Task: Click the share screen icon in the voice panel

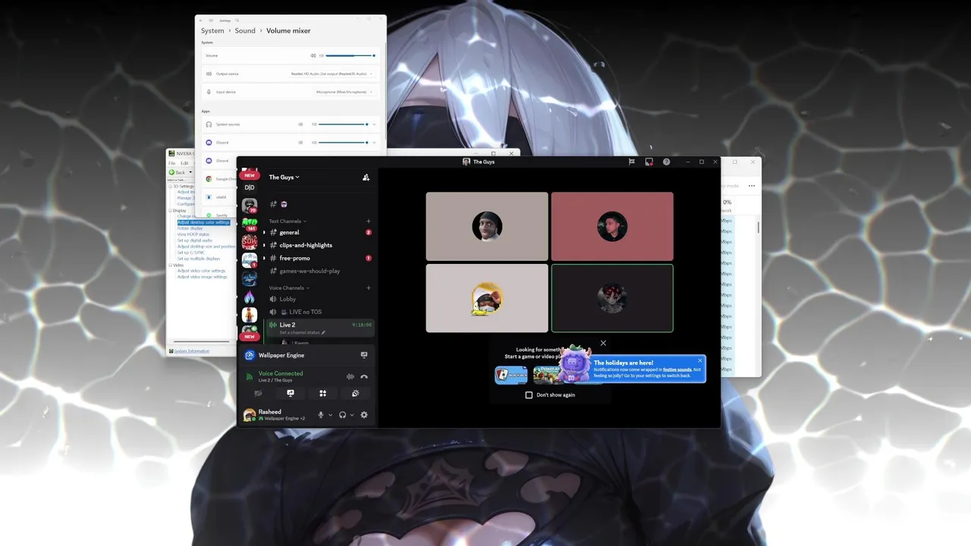Action: pyautogui.click(x=291, y=394)
